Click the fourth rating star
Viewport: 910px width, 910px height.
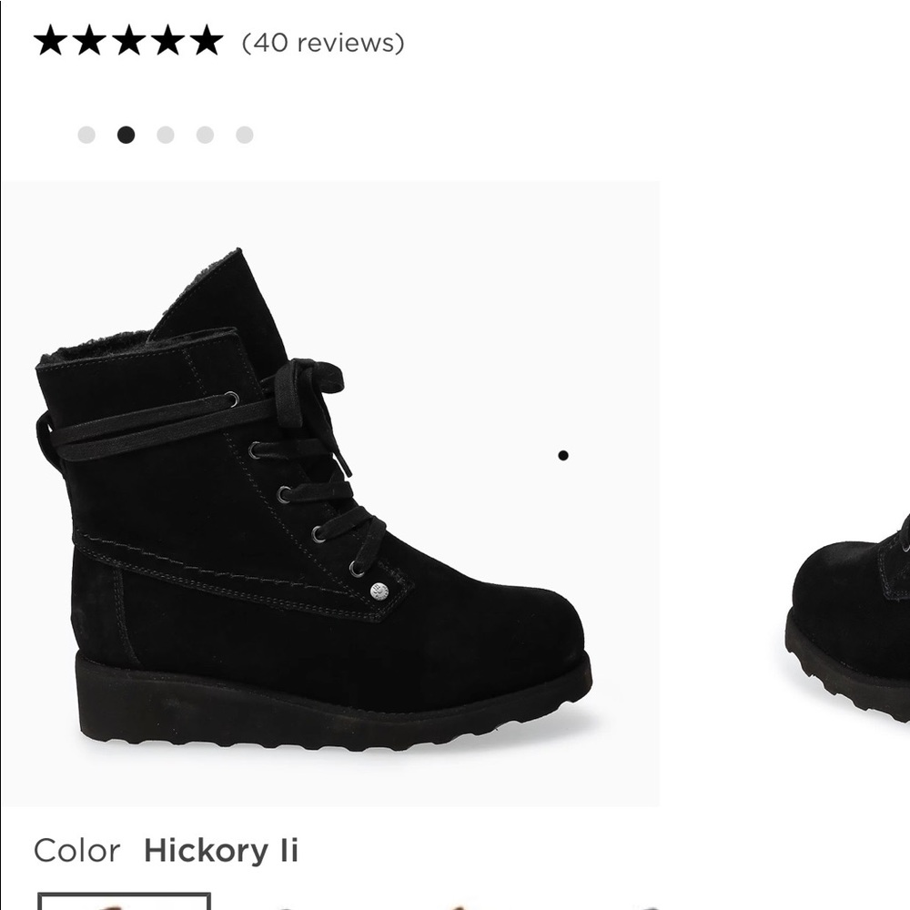pyautogui.click(x=168, y=42)
